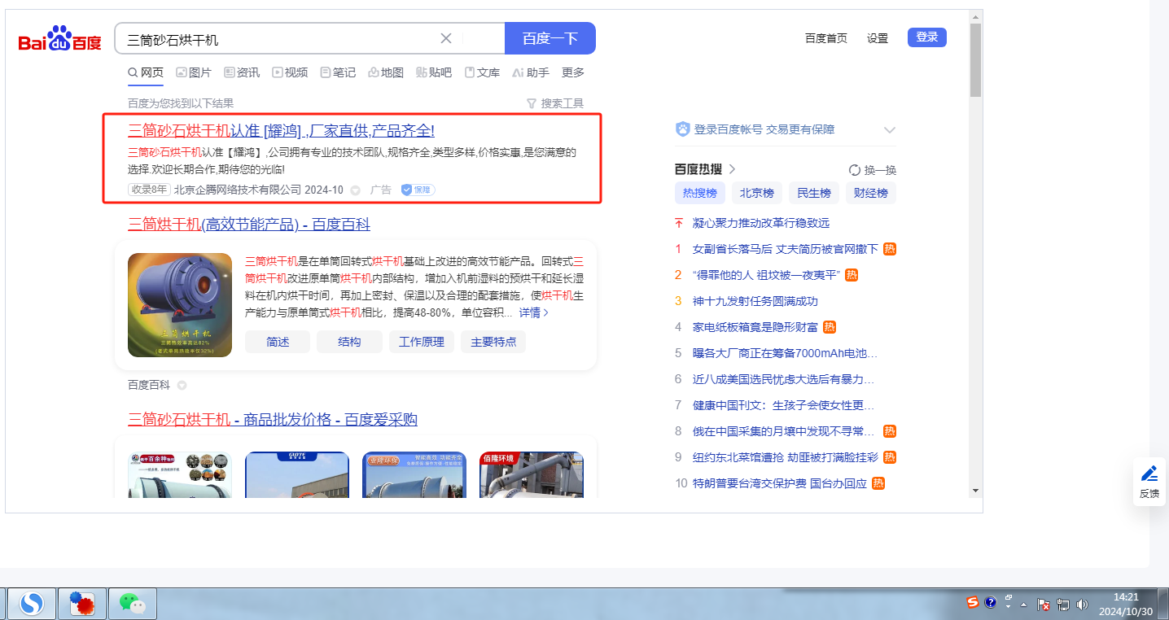
Task: Click the 热 badge next to 家电纸板箱竟是隐形财富
Action: [830, 327]
